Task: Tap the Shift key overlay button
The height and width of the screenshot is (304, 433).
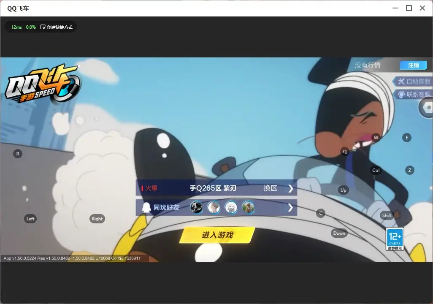Action: (387, 215)
